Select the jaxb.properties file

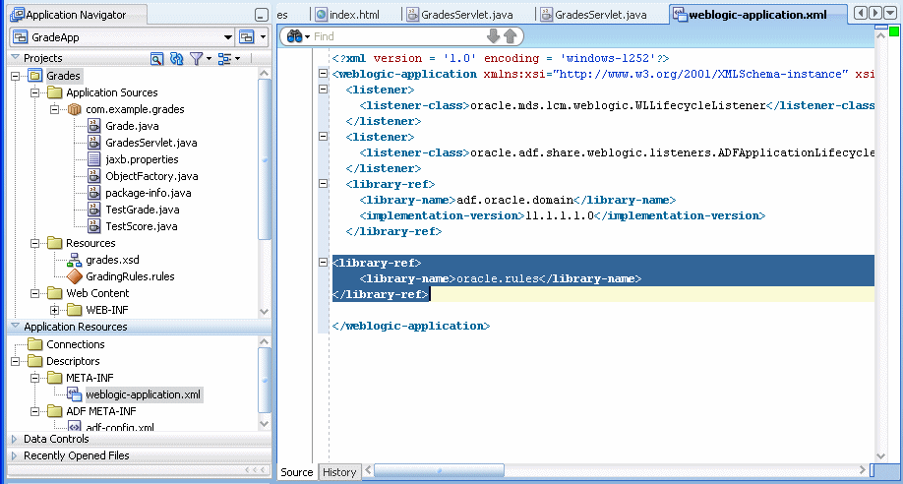tap(142, 159)
